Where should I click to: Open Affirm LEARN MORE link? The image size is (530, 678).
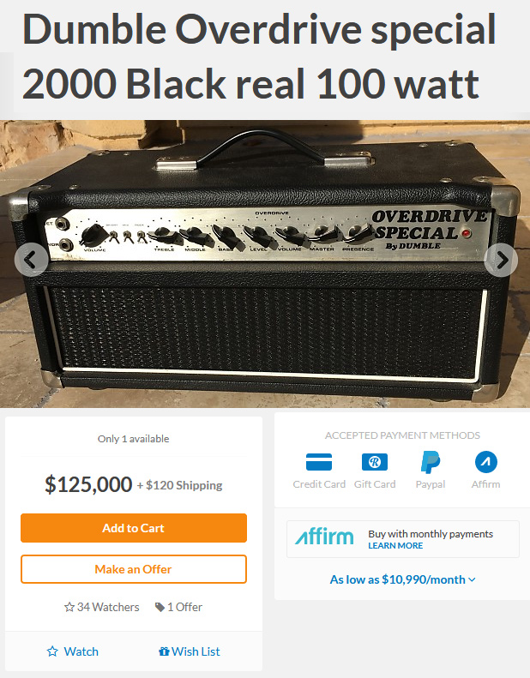(395, 546)
